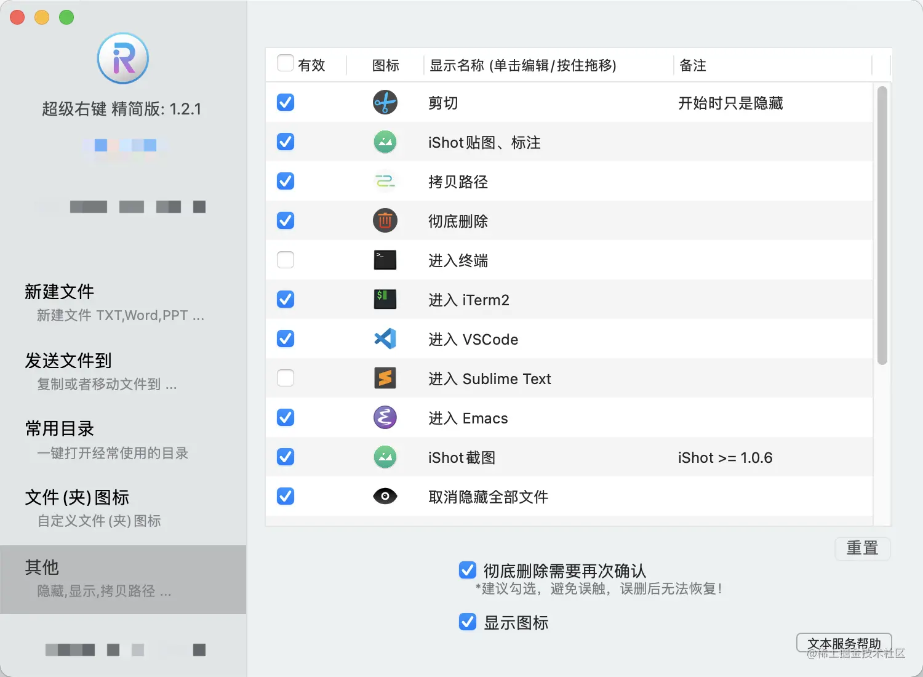Click the 超级右键 精简版: 1.2.1 version text
This screenshot has width=923, height=677.
pos(122,109)
